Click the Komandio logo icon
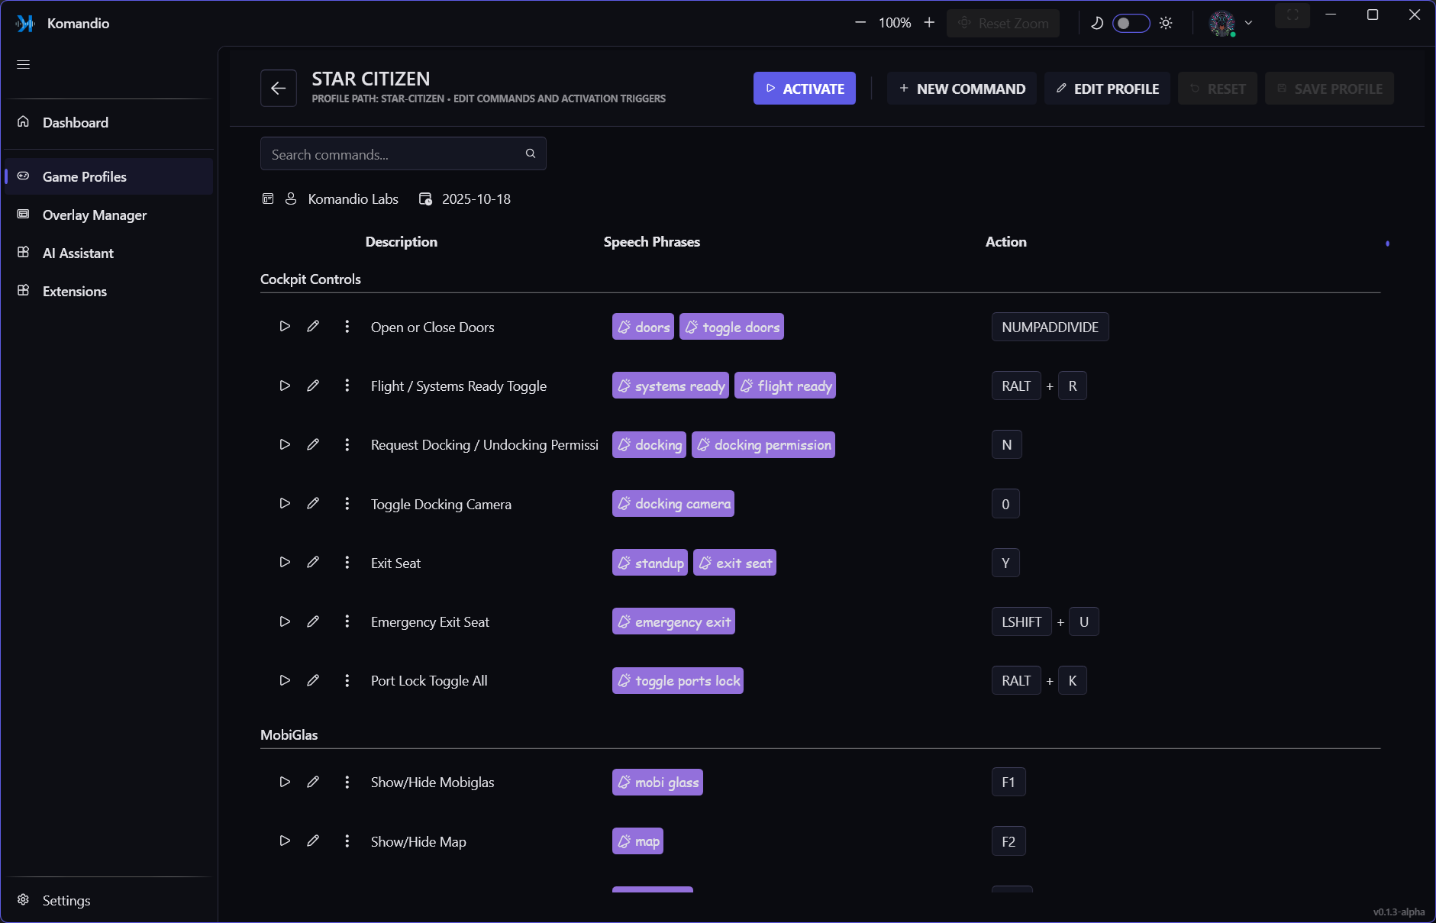 (24, 23)
